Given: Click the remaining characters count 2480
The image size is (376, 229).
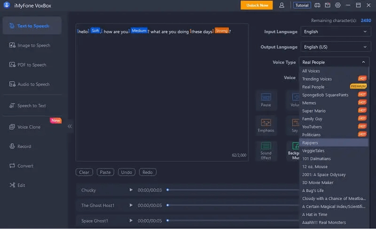Looking at the screenshot, I should pos(366,21).
